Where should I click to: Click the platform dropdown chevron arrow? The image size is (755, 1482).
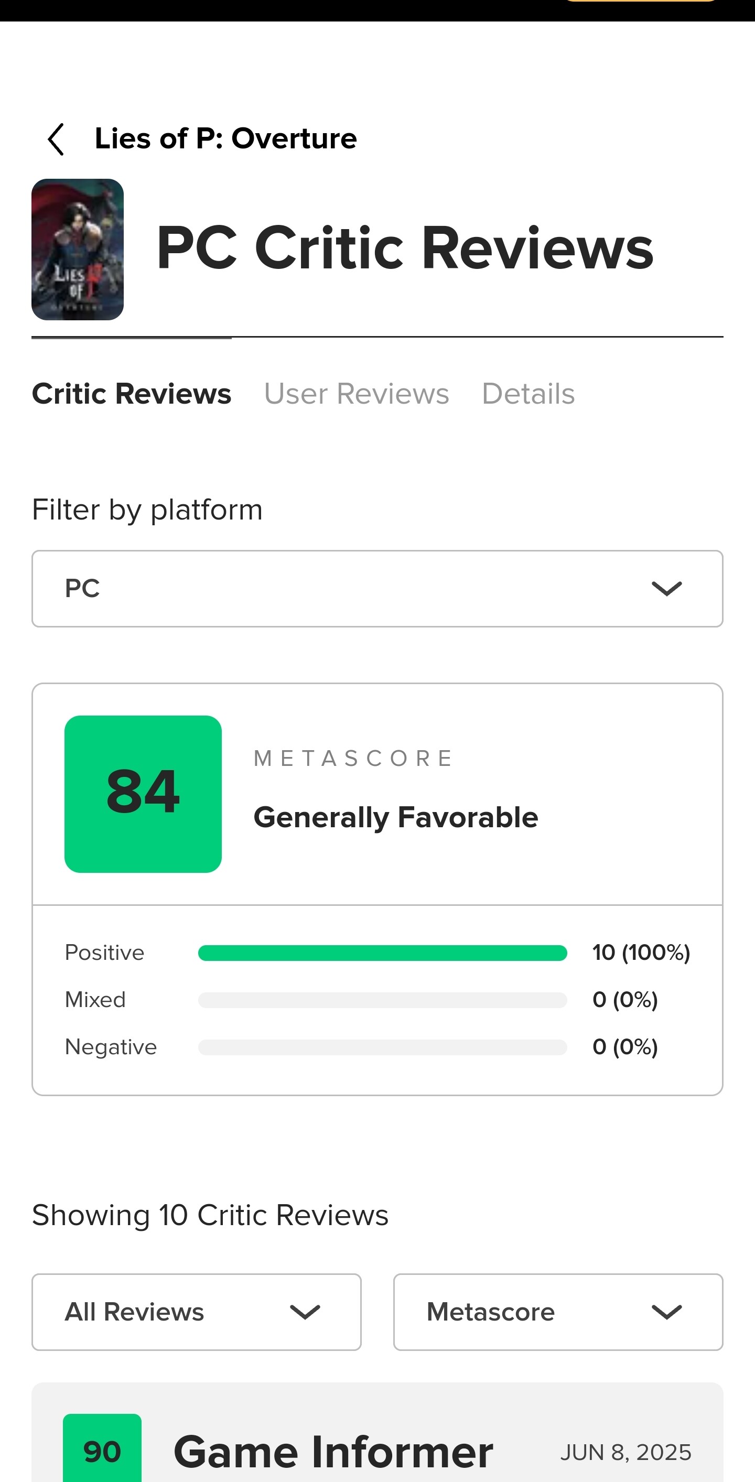point(666,589)
